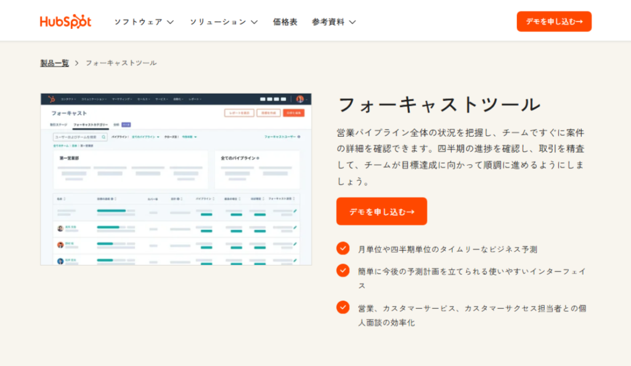Click checkmark icon beside 簡単に今後の予測計画 item
The height and width of the screenshot is (366, 631).
pyautogui.click(x=343, y=270)
